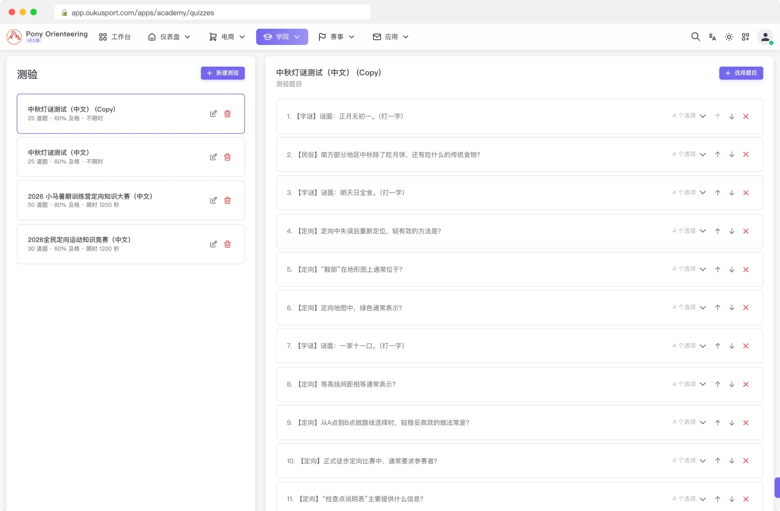Move question 9 从A点到B点 up

718,423
